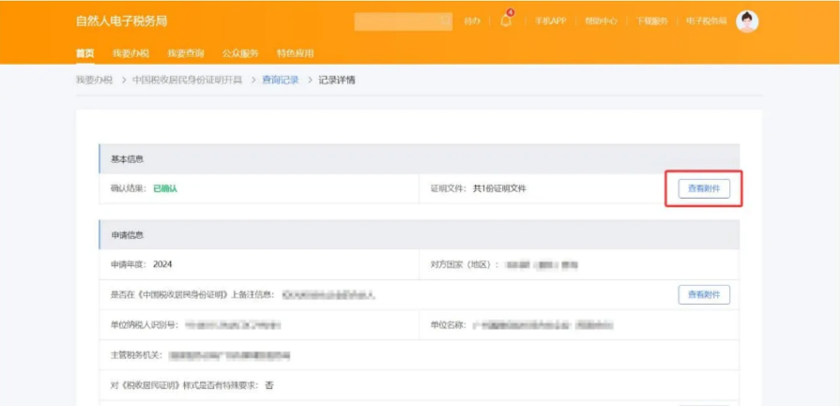Switch to 公众服务 tab
This screenshot has width=840, height=406.
pyautogui.click(x=240, y=53)
